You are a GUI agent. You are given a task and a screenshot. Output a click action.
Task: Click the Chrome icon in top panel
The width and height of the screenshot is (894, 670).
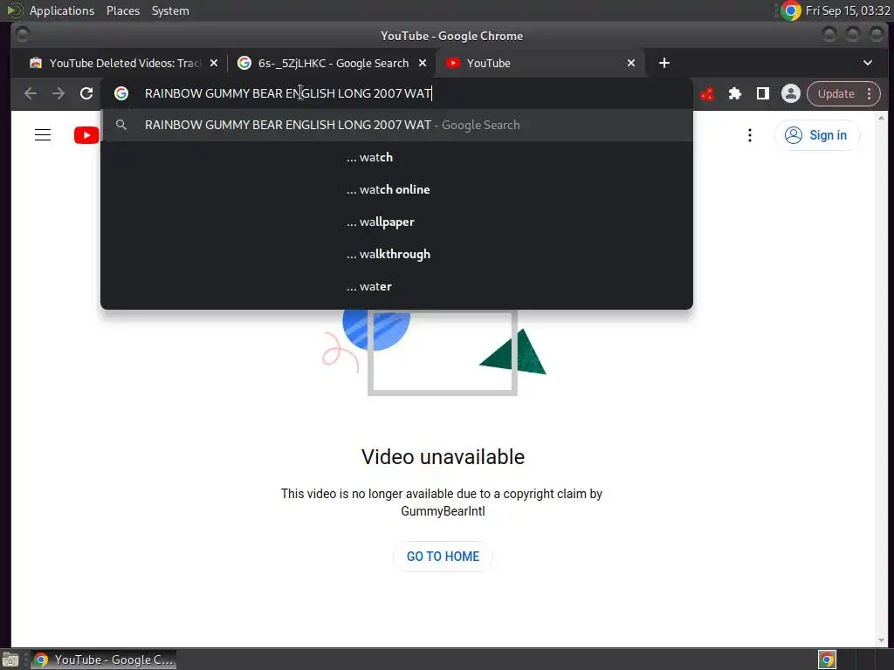click(x=791, y=10)
